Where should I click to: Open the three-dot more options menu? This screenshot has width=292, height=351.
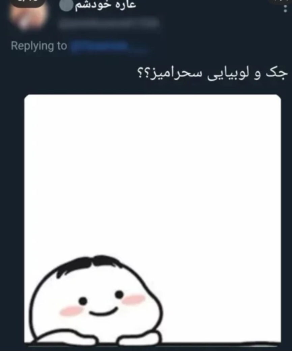tap(285, 8)
